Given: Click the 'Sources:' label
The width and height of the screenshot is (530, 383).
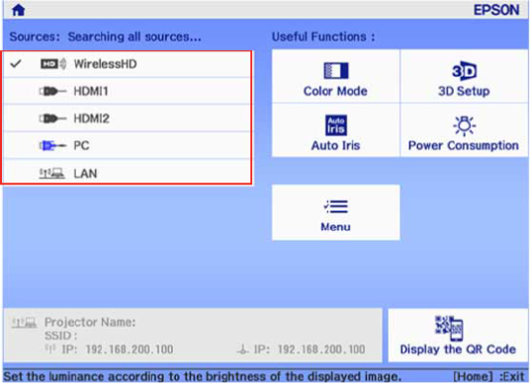Looking at the screenshot, I should tap(35, 37).
